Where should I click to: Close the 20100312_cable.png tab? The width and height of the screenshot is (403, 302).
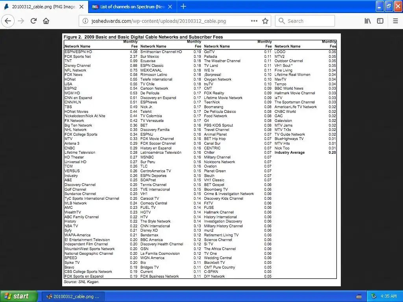click(81, 7)
